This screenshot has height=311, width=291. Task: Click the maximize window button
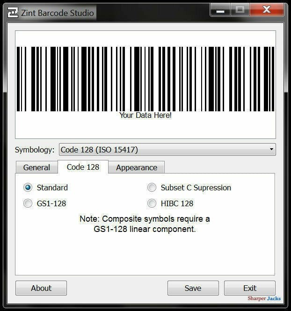click(240, 10)
